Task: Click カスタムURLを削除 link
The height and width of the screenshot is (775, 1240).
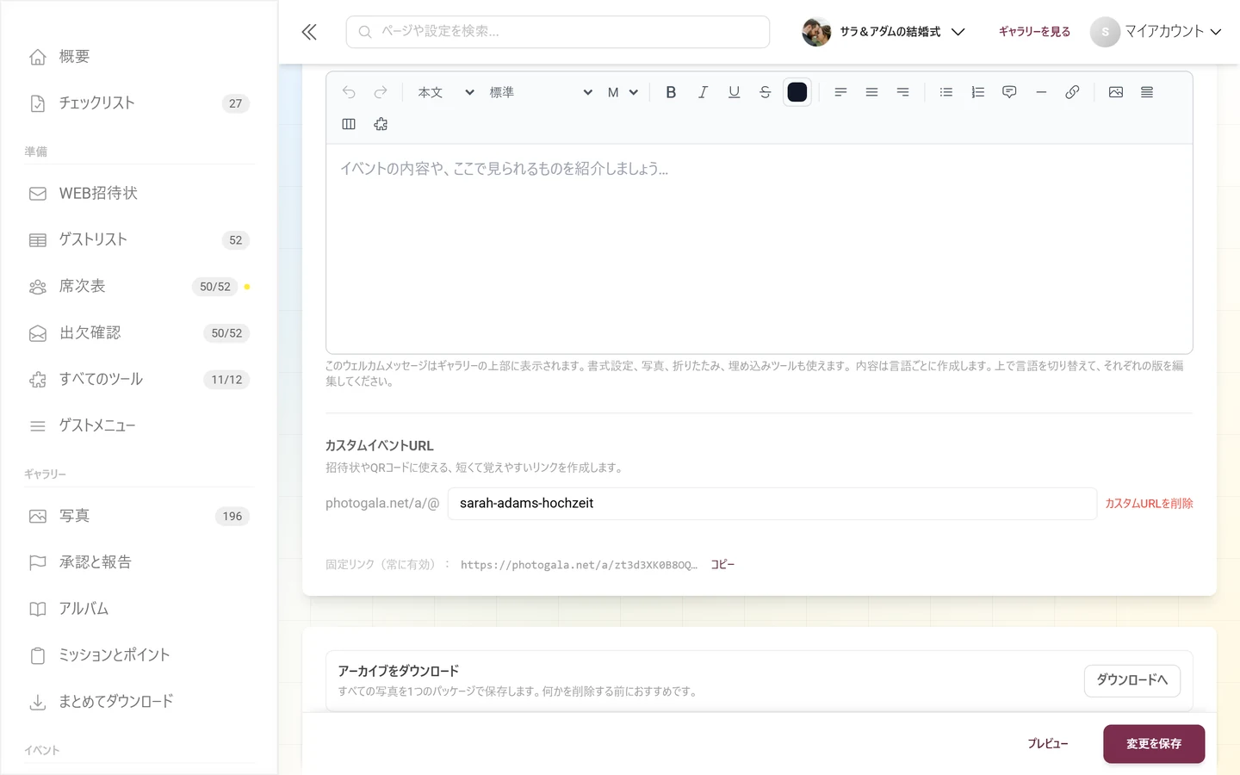Action: click(1149, 504)
